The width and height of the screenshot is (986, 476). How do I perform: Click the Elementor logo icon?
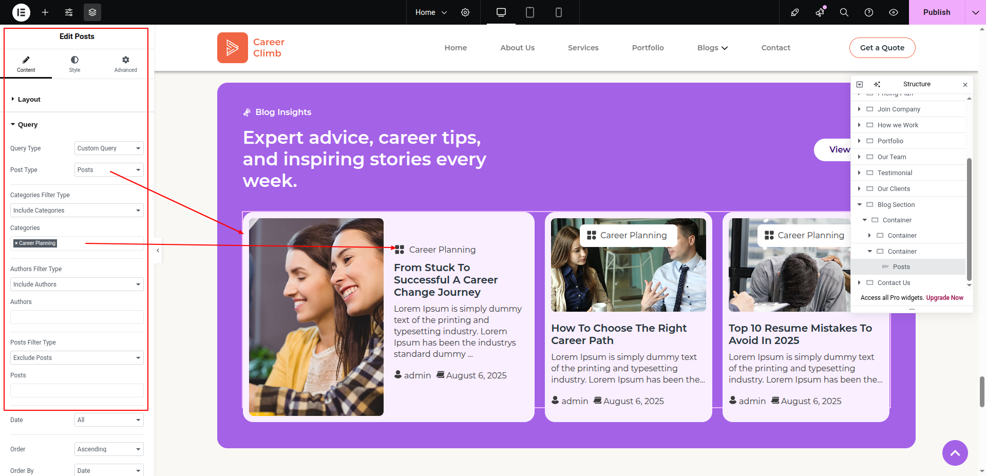tap(21, 12)
